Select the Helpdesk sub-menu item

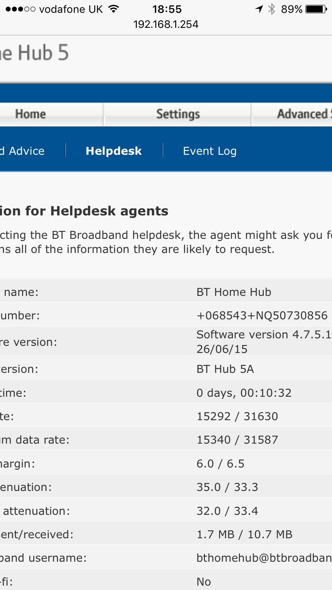(114, 151)
